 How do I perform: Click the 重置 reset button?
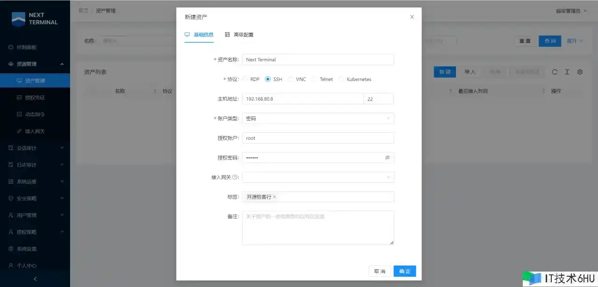[x=525, y=41]
